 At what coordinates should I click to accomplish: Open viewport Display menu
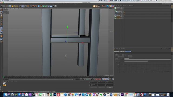[13, 8]
